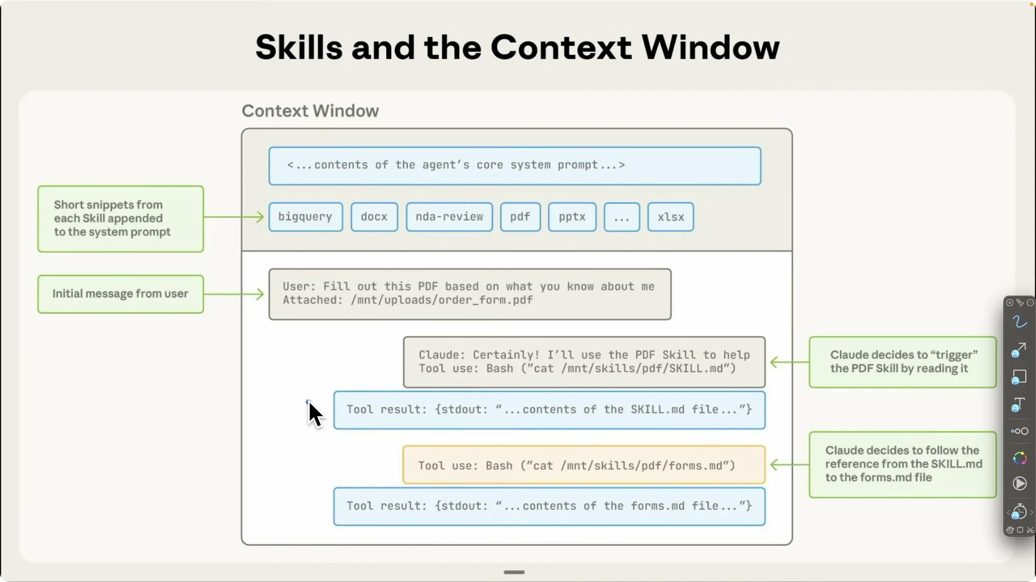Viewport: 1036px width, 582px height.
Task: Click the 'Initial message from user' note
Action: [x=121, y=294]
